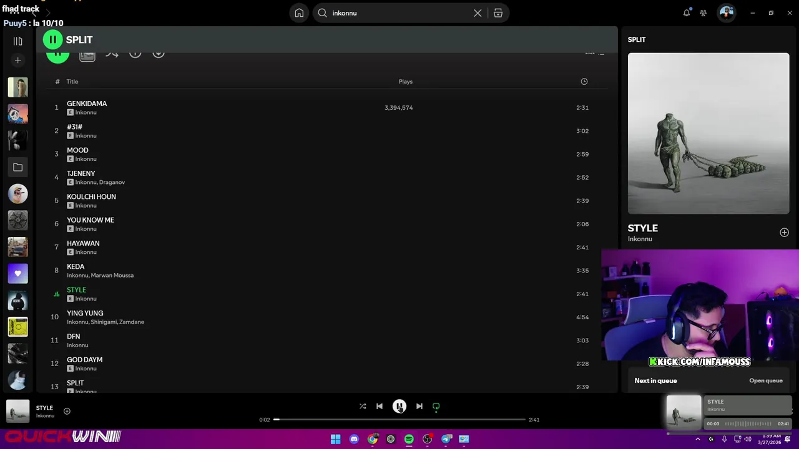Open Chrome from the taskbar

coord(373,439)
